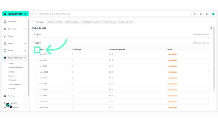
Task: Click the search magnifier icon
Action: (x=33, y=14)
